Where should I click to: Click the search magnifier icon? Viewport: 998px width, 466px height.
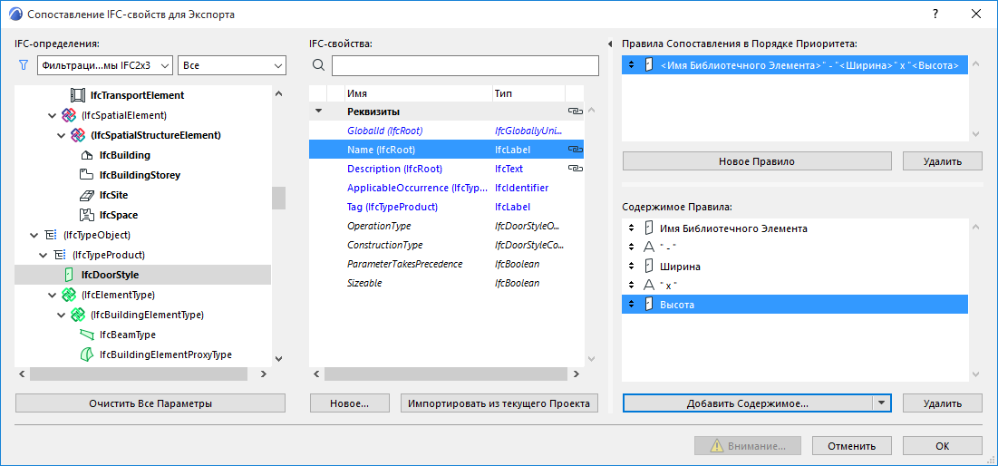[x=318, y=65]
